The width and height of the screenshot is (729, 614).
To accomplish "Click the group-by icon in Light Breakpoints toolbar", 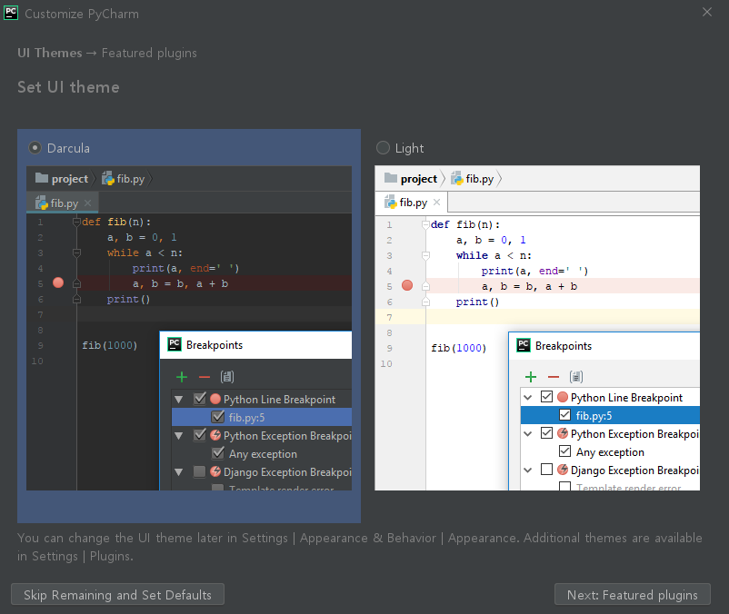I will pos(576,377).
